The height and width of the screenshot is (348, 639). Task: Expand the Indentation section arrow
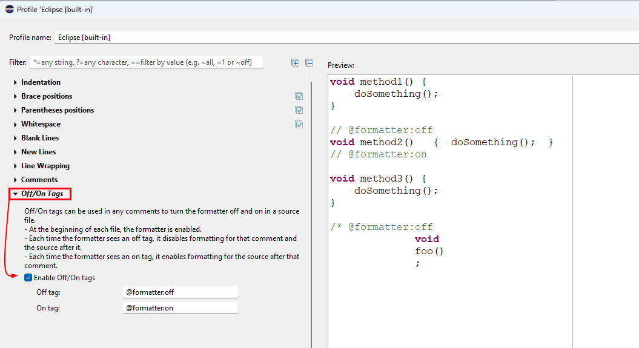[x=15, y=82]
